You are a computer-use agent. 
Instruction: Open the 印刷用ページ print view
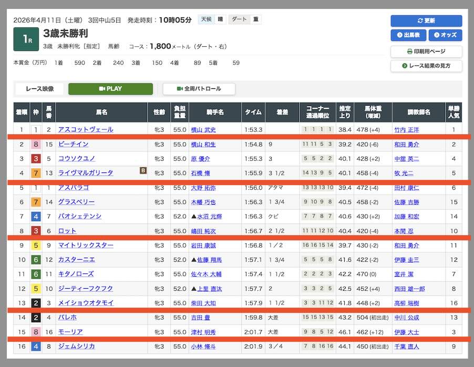(426, 52)
